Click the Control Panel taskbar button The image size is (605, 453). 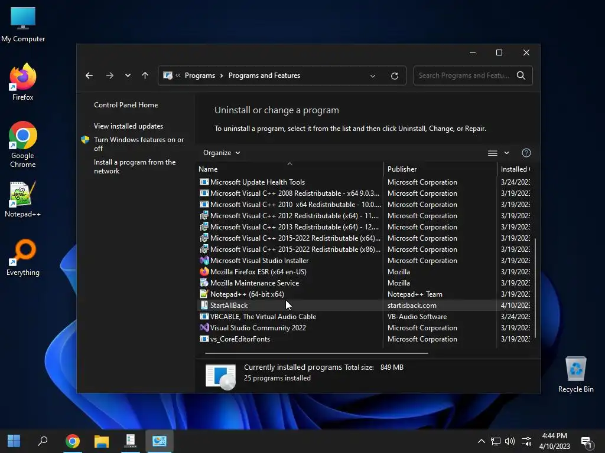[x=160, y=441]
